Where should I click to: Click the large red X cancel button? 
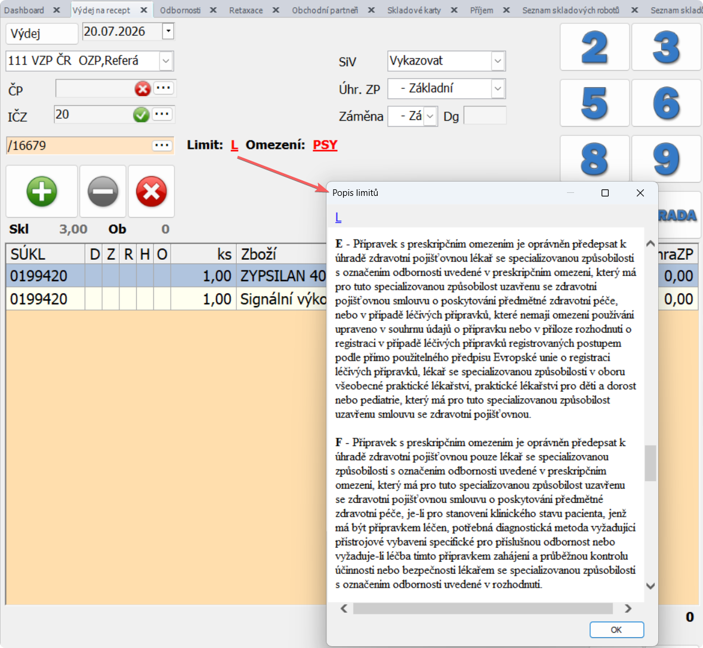[x=151, y=192]
